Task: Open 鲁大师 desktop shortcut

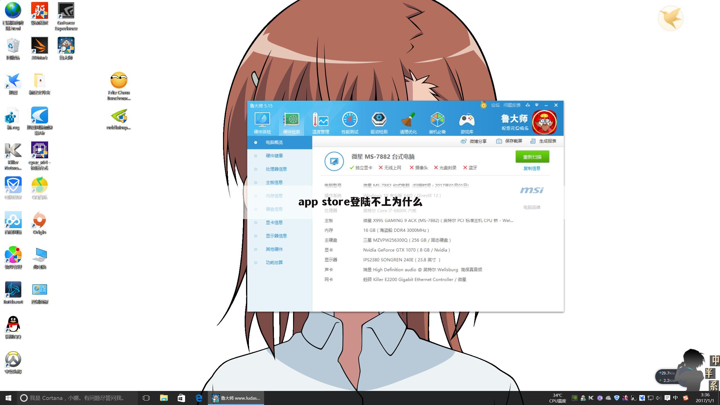Action: point(66,48)
